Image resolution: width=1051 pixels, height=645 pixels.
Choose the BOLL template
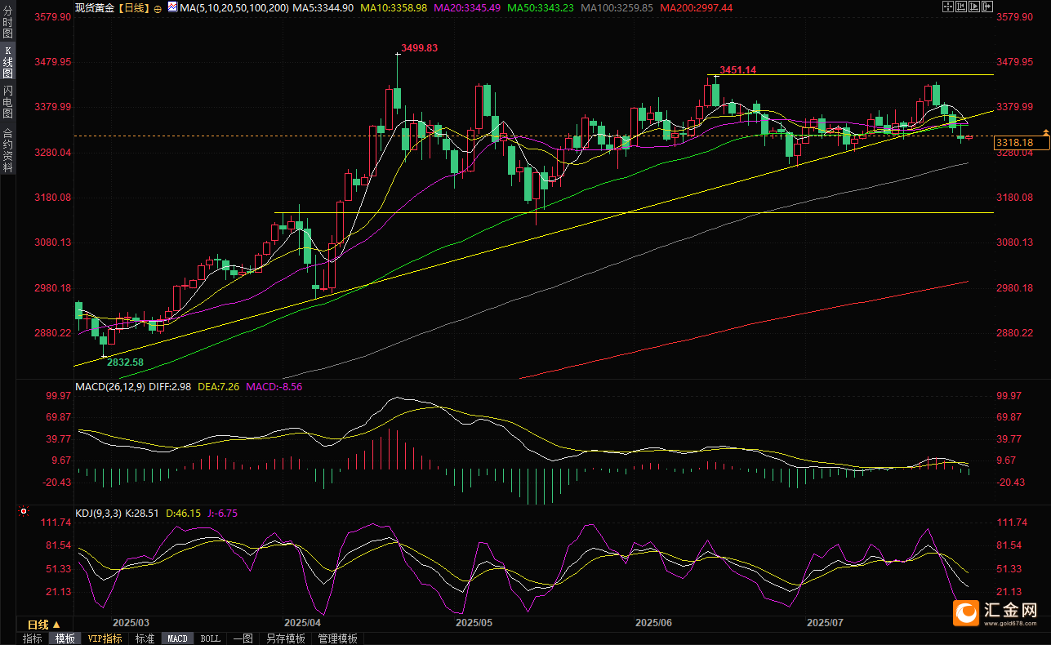click(211, 638)
